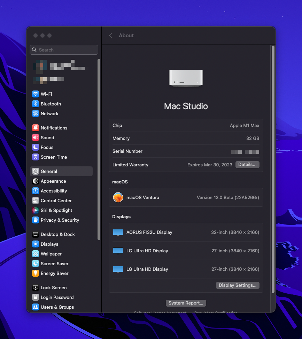Click the Login Password lock icon
The width and height of the screenshot is (302, 339).
[x=36, y=297]
